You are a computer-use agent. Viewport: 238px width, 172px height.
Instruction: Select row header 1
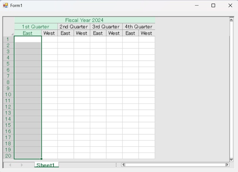tap(8, 39)
